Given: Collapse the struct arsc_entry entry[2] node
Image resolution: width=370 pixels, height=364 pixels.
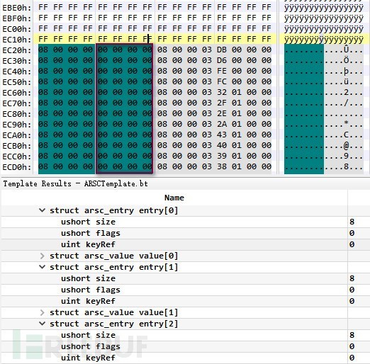Looking at the screenshot, I should tap(42, 324).
